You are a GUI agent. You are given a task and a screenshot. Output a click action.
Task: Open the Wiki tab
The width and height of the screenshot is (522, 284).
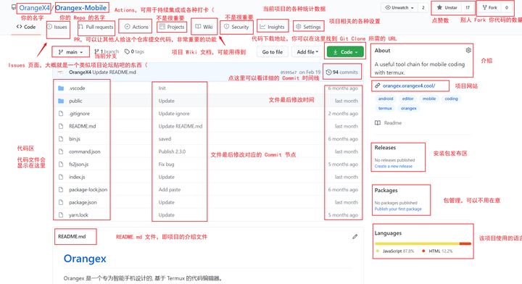(204, 27)
